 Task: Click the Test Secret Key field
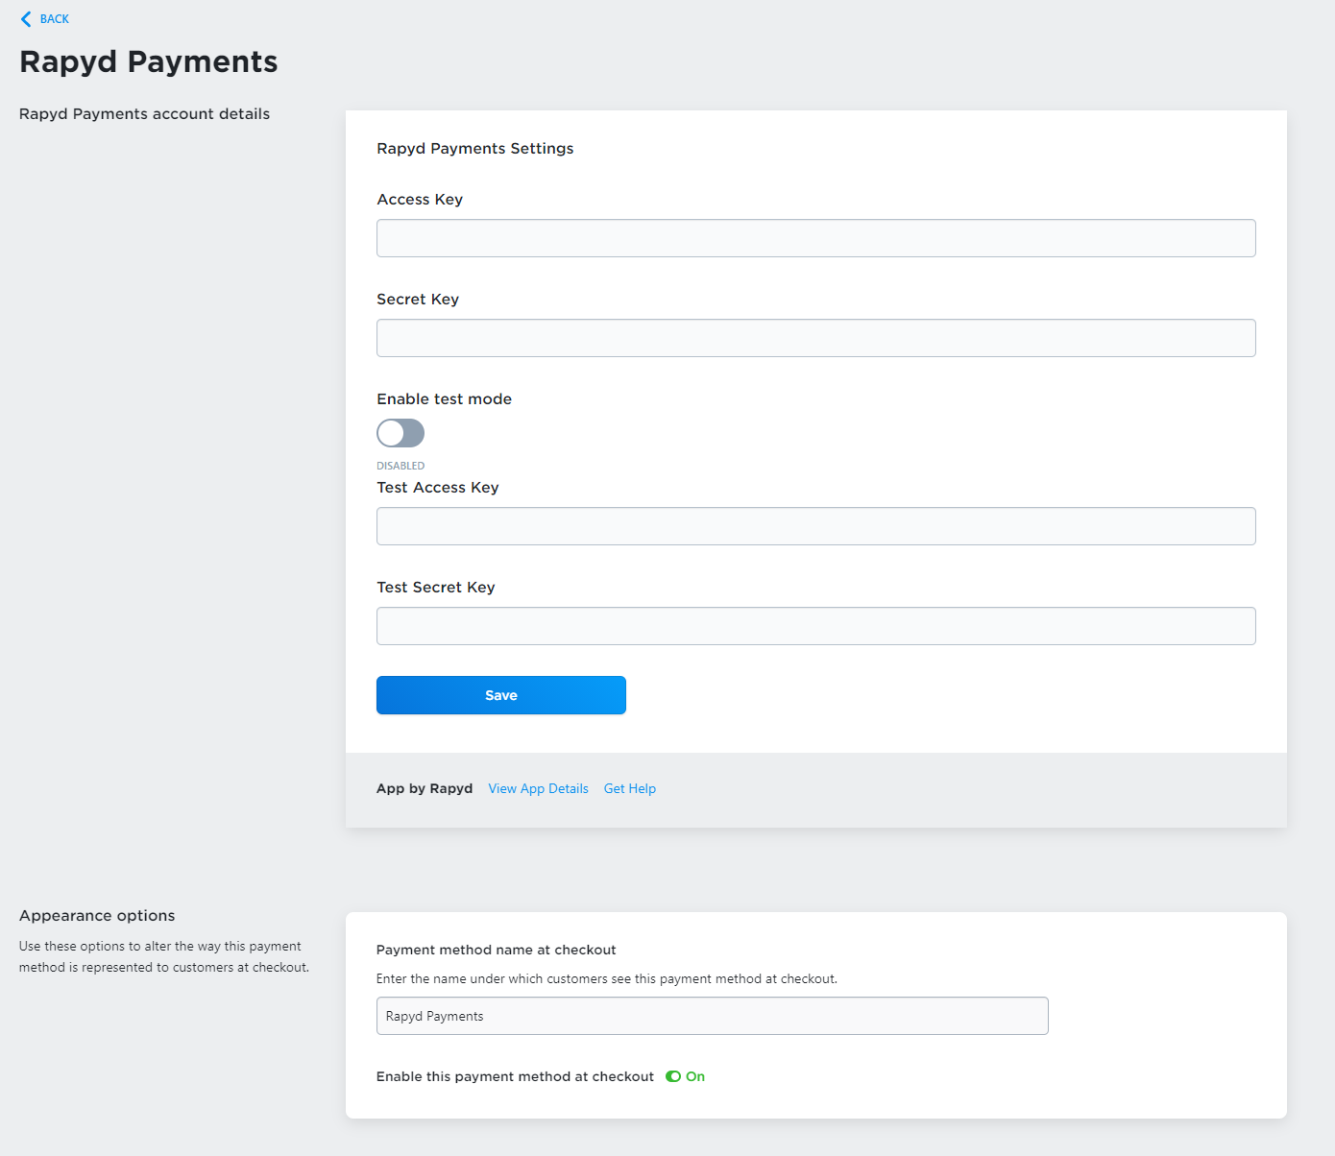click(x=815, y=626)
